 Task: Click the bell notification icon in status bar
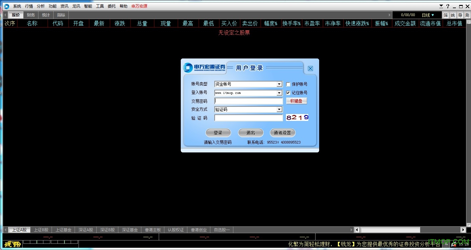tap(446, 244)
